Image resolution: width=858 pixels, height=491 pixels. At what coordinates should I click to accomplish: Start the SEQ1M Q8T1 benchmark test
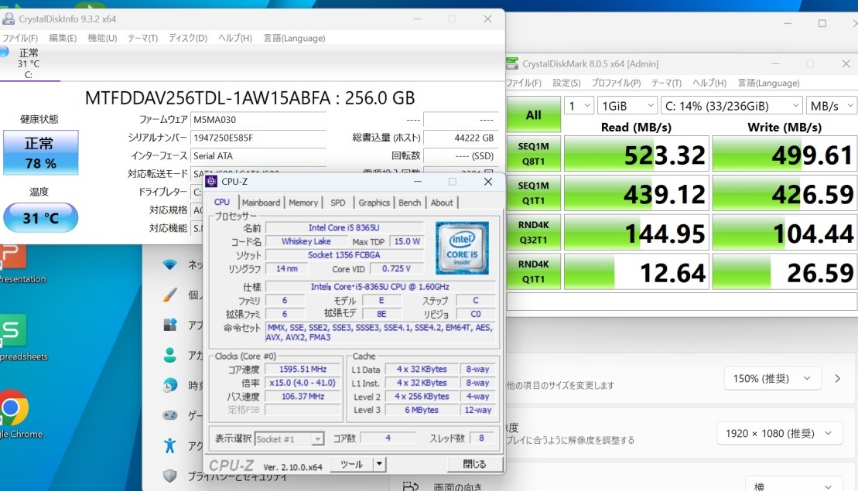[534, 154]
